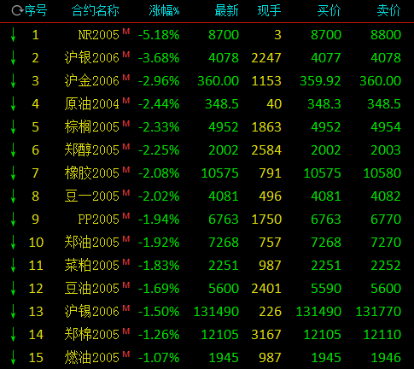Click the red M marker beside 沪银2006

[x=126, y=55]
